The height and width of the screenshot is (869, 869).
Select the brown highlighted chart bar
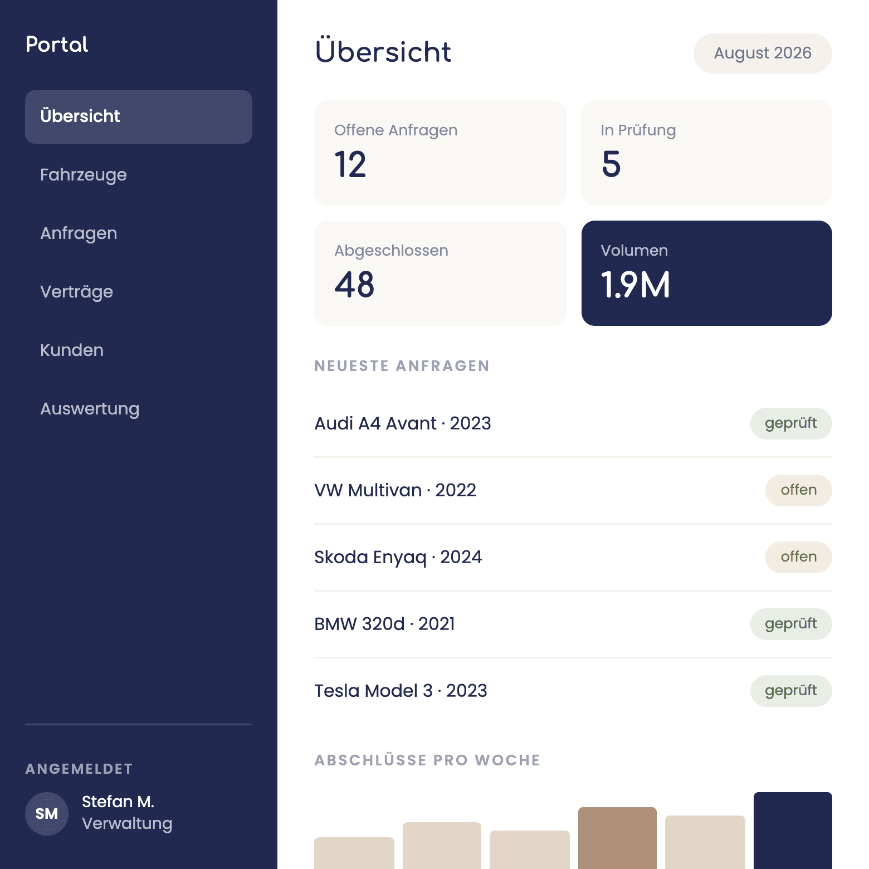coord(617,838)
